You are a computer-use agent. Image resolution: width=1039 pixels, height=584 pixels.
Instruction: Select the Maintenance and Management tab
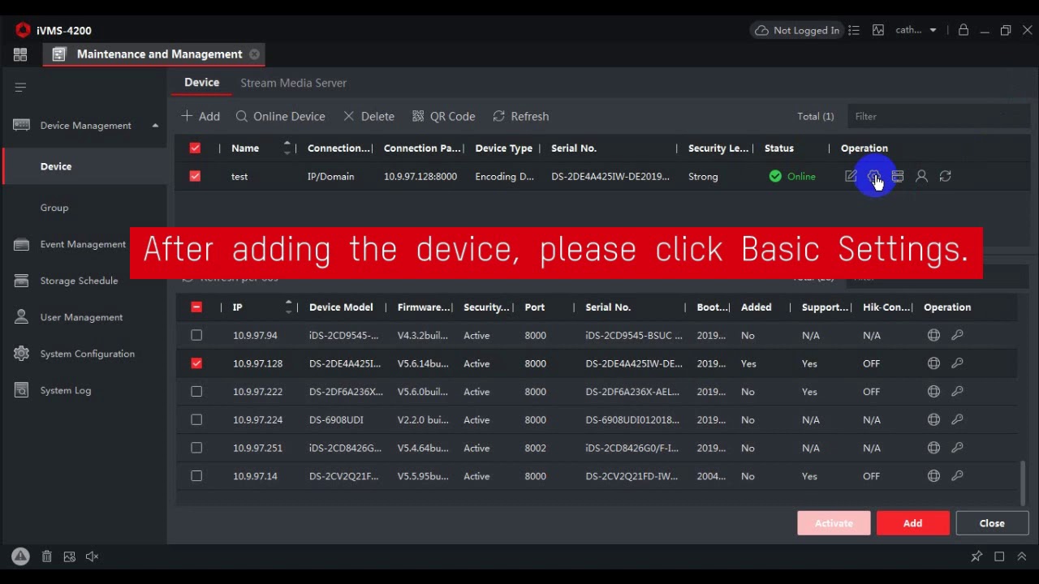point(154,54)
